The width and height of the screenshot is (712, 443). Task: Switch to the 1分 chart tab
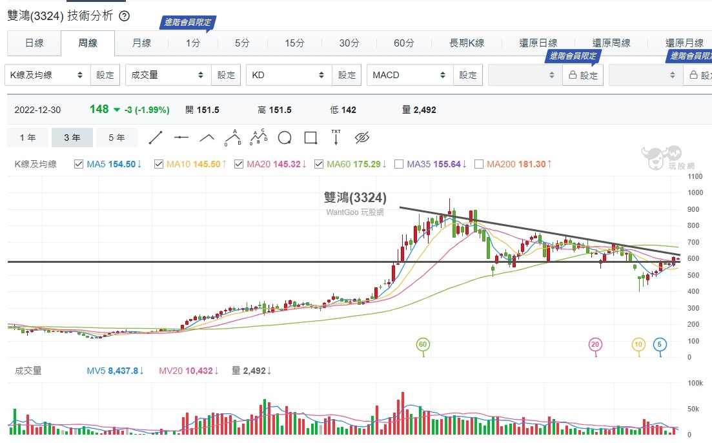pyautogui.click(x=193, y=43)
